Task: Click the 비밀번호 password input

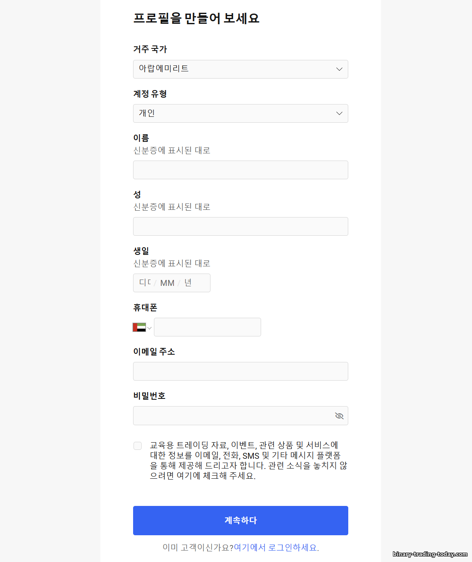Action: pos(232,415)
